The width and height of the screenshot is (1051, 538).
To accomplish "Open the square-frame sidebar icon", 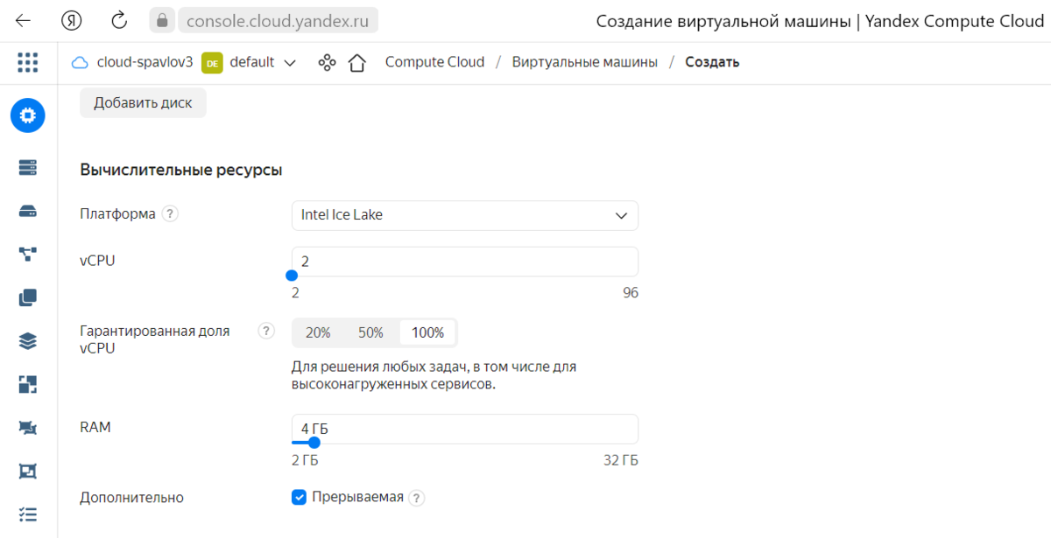I will pyautogui.click(x=28, y=471).
